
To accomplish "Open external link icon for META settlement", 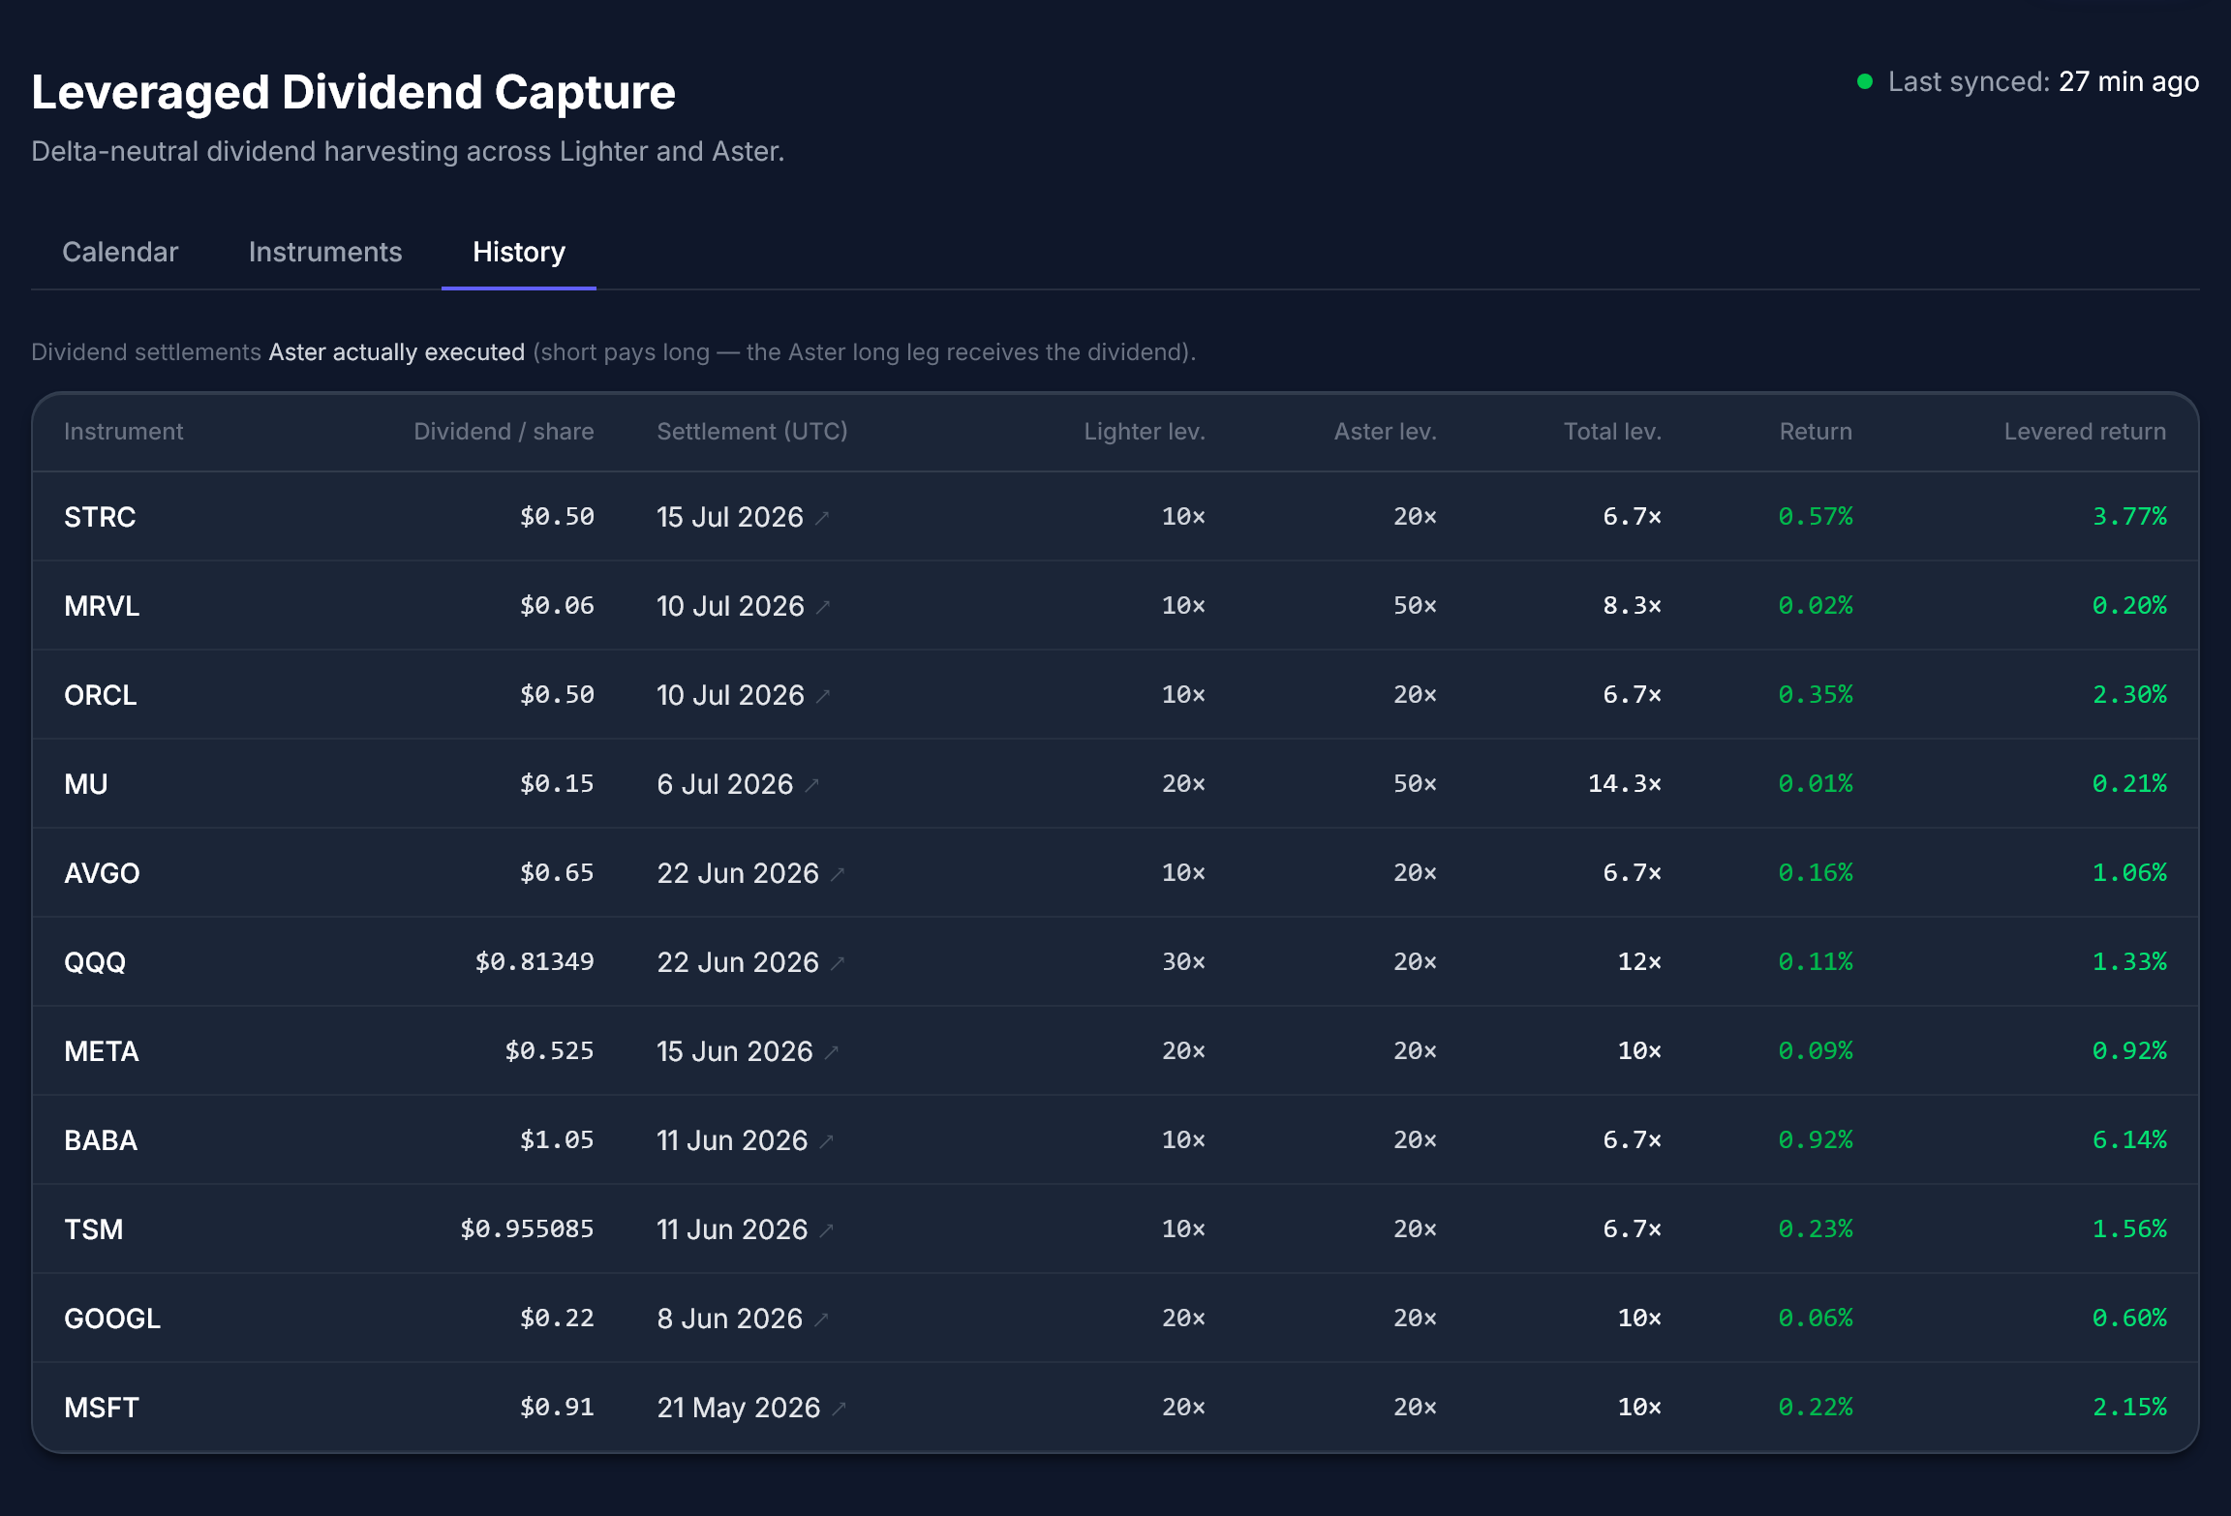I will coord(831,1052).
